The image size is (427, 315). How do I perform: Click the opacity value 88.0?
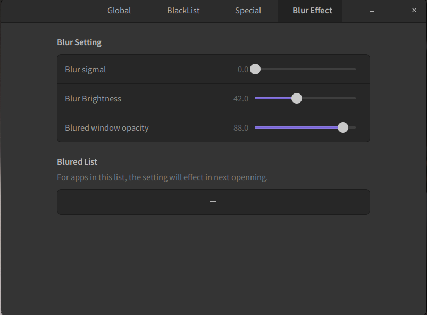241,127
